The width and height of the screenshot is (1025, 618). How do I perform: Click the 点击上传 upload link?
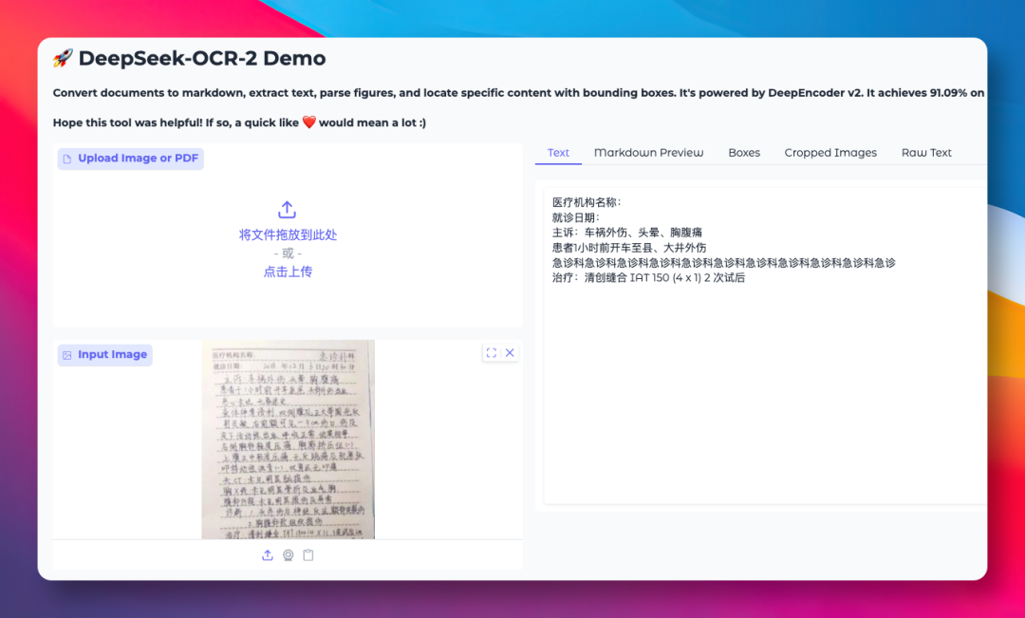(288, 272)
